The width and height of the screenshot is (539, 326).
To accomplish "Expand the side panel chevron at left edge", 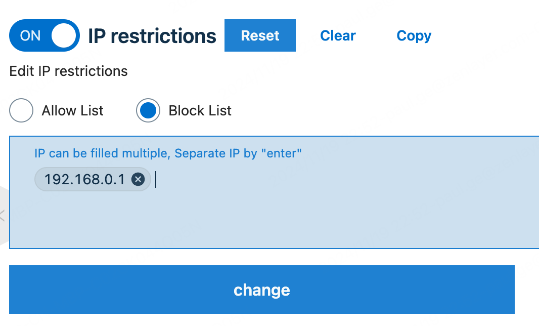I will 2,215.
